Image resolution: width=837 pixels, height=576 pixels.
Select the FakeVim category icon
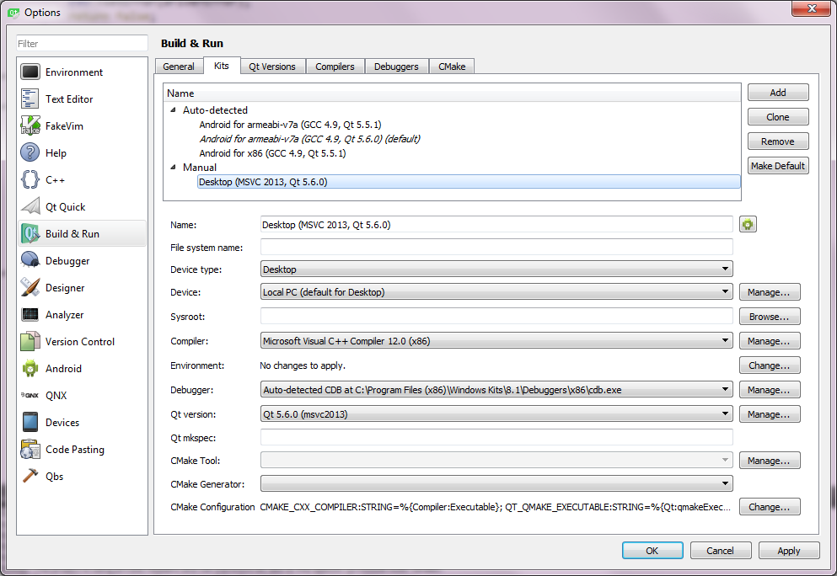[30, 126]
